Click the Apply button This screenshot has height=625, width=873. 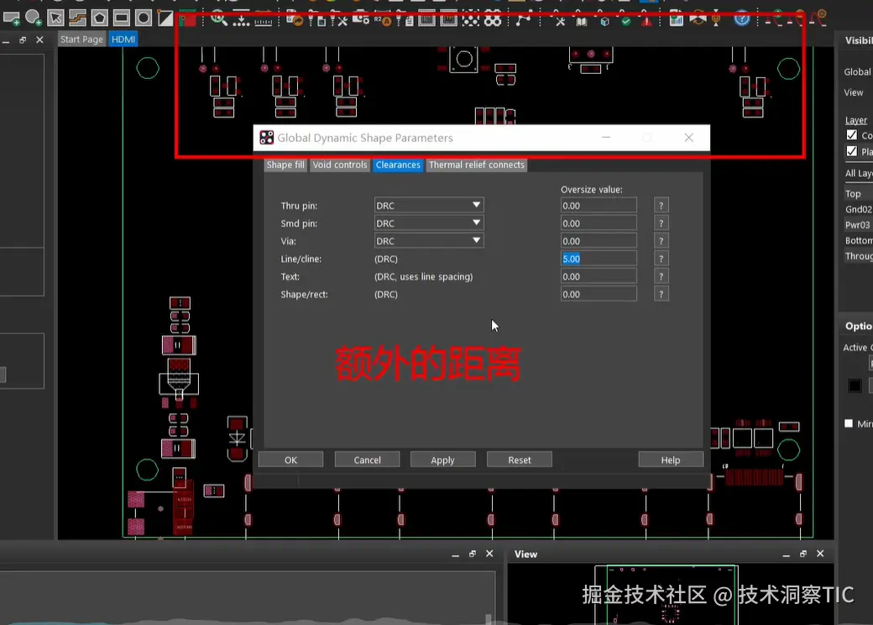[x=442, y=460]
